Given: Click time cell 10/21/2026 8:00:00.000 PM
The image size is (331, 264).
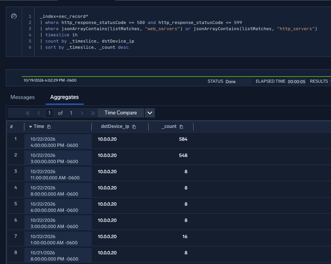Looking at the screenshot, I should 58,255.
